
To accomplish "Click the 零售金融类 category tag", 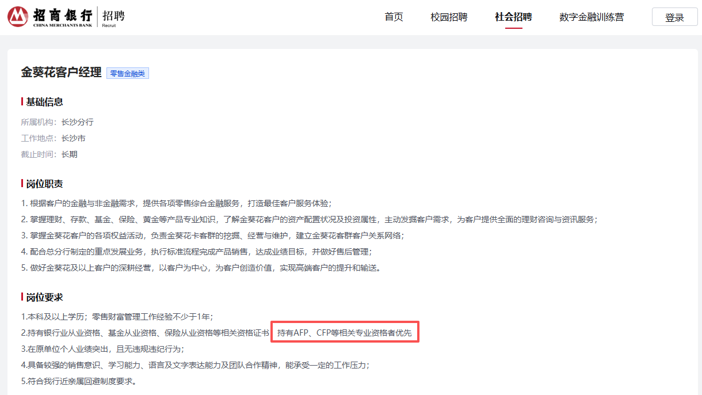I will coord(128,73).
